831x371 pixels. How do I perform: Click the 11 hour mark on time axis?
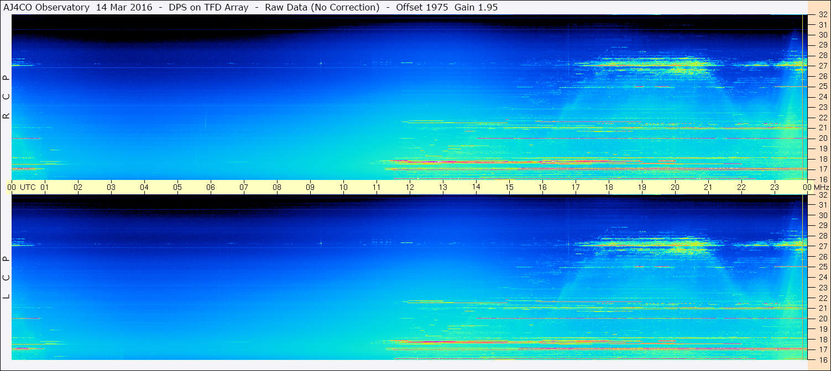pyautogui.click(x=377, y=187)
